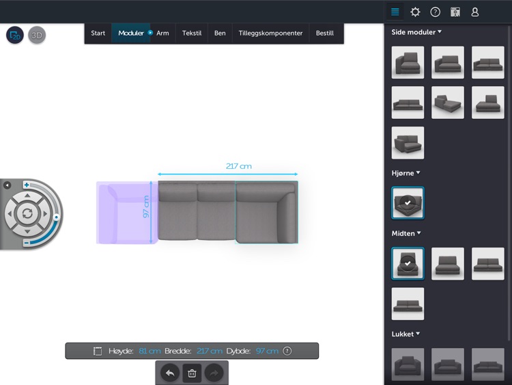
Task: Click the Dybde 97 cm value
Action: [267, 351]
